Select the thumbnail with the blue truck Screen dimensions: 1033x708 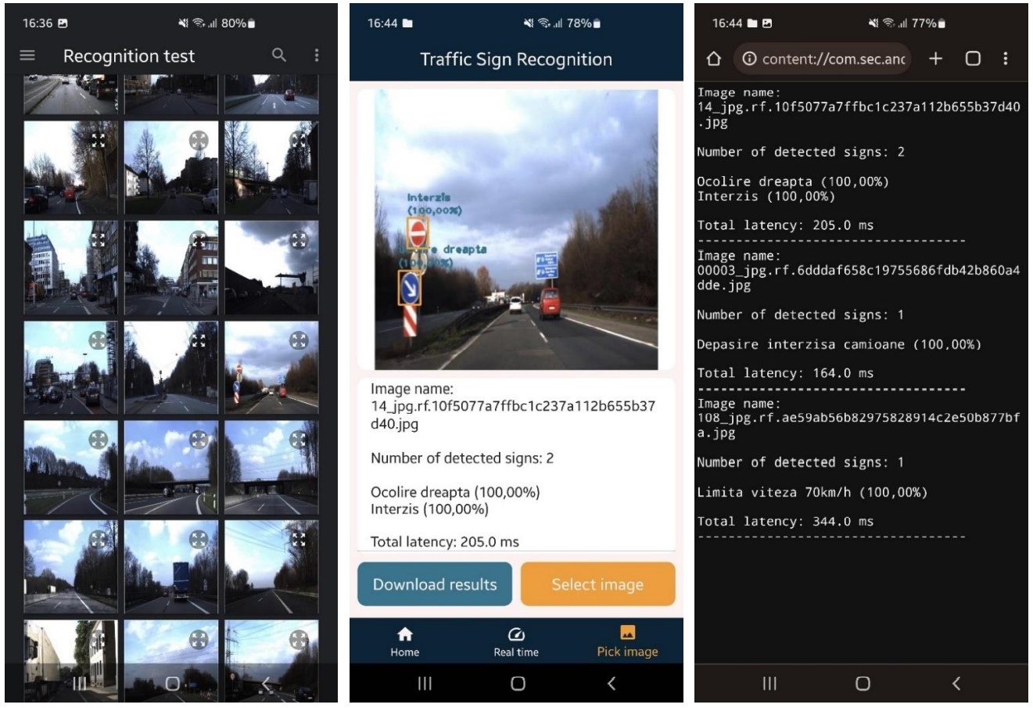point(171,567)
